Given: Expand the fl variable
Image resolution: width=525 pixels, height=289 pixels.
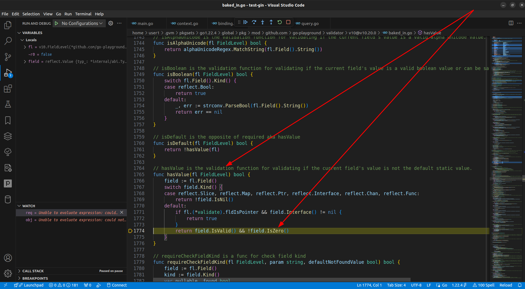Looking at the screenshot, I should (25, 47).
